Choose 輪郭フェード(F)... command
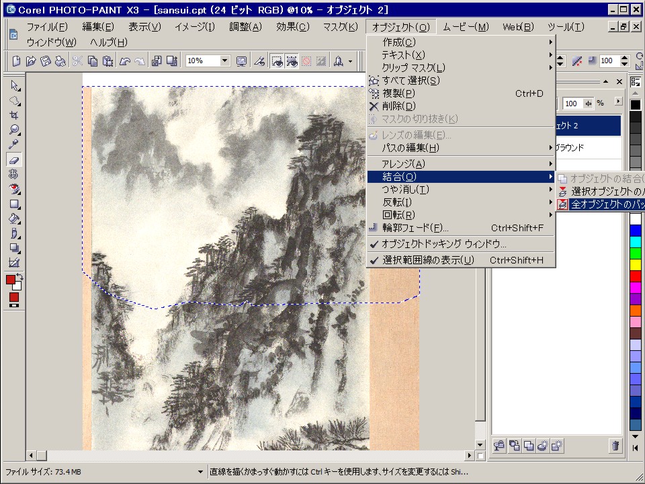Screen dimensions: 645x484 point(461,228)
